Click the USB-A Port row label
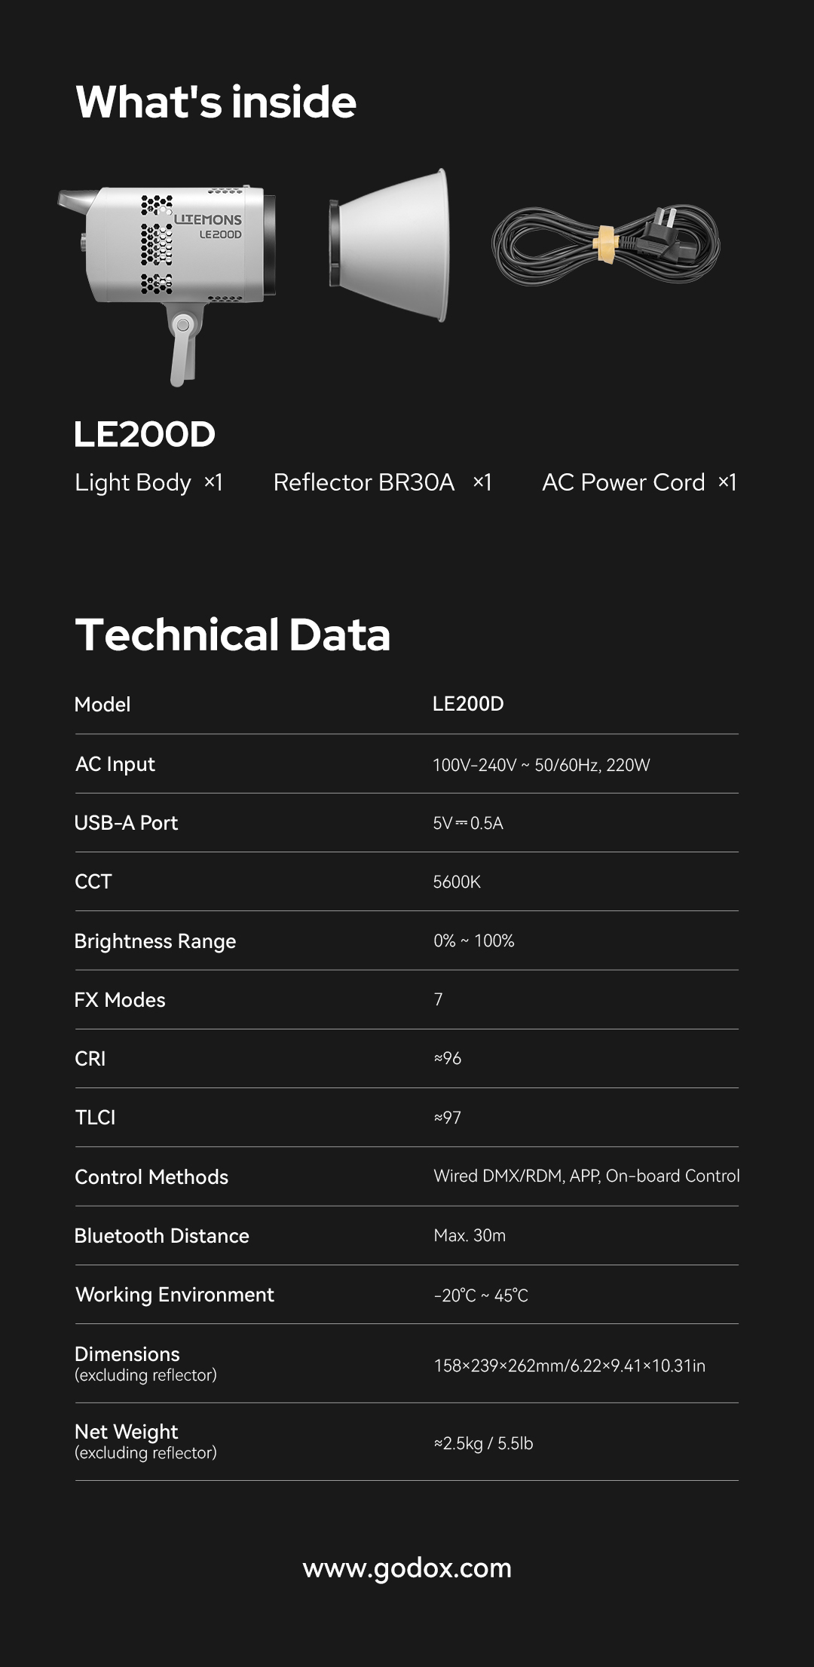This screenshot has width=814, height=1667. (x=126, y=823)
